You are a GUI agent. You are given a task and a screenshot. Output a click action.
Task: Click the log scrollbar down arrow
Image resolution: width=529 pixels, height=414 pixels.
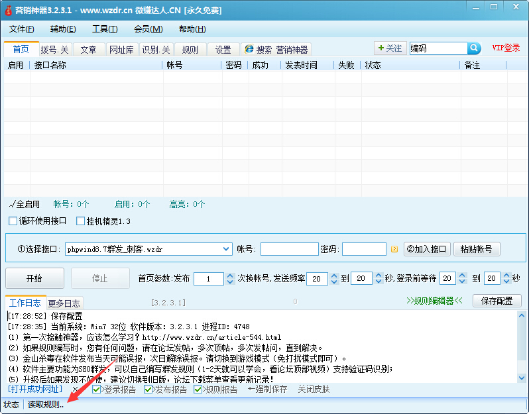point(522,378)
